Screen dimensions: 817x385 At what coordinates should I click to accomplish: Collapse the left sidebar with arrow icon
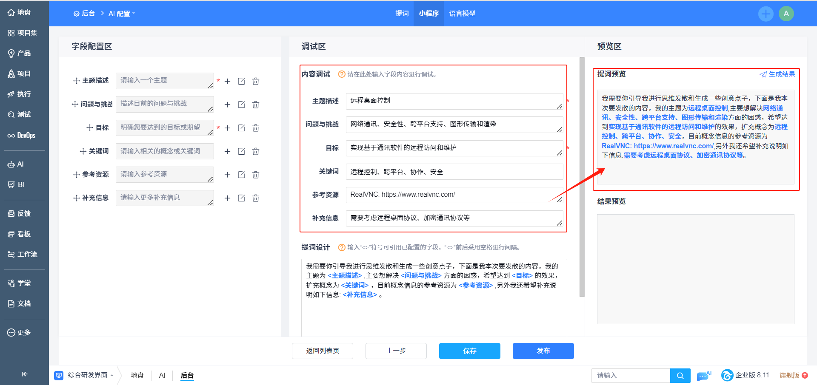pos(24,374)
